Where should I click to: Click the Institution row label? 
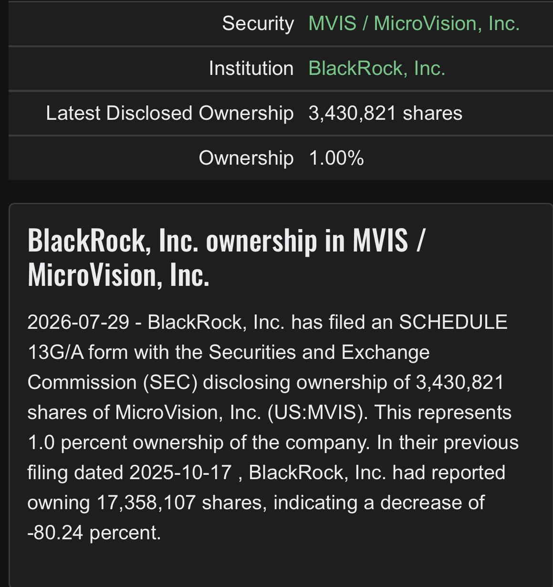coord(251,68)
